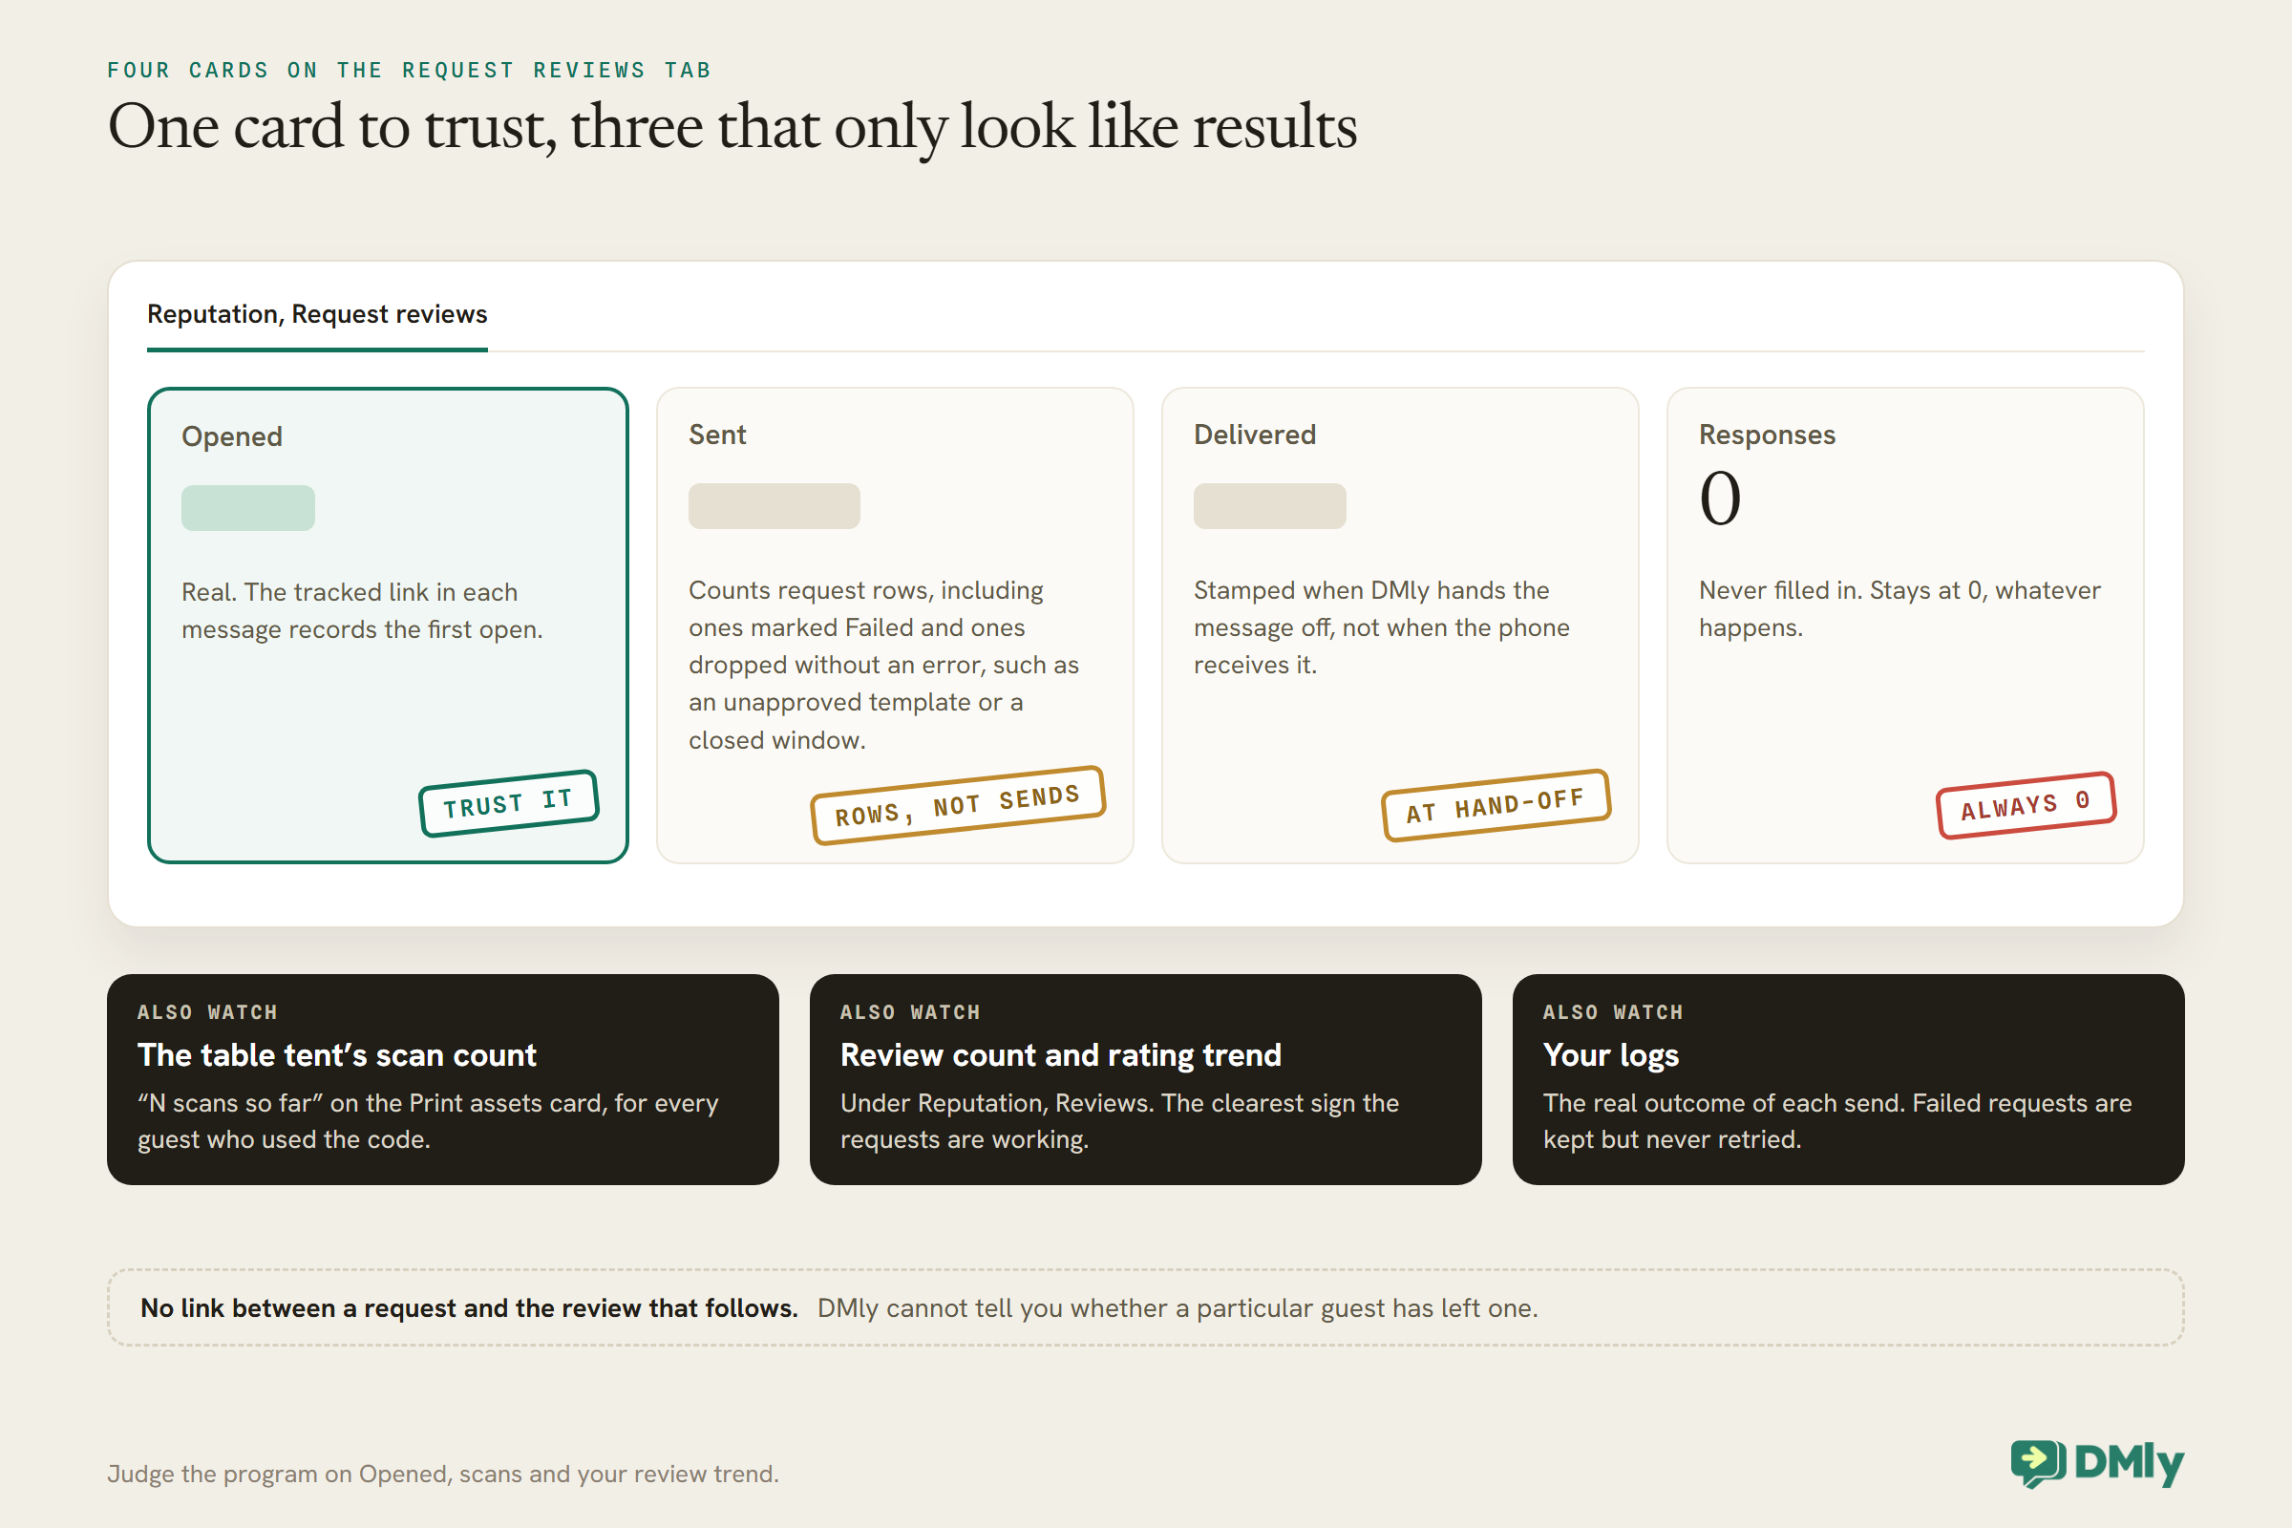Image resolution: width=2292 pixels, height=1528 pixels.
Task: Select the Delivered card title
Action: point(1254,435)
